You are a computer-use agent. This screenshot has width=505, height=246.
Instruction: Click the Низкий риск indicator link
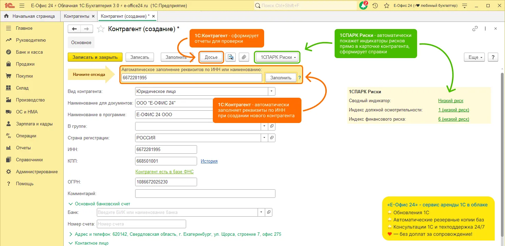tap(451, 101)
